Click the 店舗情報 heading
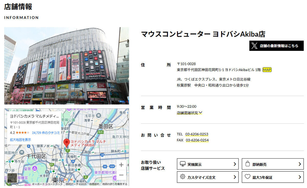The width and height of the screenshot is (307, 188). click(18, 7)
